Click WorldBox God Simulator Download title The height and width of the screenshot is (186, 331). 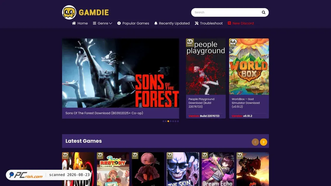click(246, 103)
